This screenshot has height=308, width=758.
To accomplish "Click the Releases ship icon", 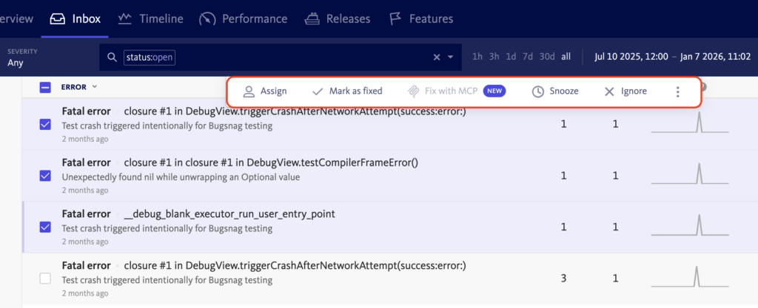I will [x=312, y=18].
